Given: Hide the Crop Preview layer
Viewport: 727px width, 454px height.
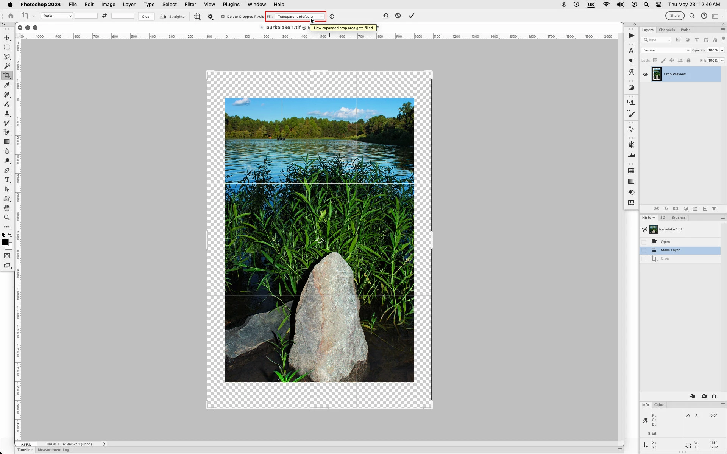Looking at the screenshot, I should (x=645, y=74).
